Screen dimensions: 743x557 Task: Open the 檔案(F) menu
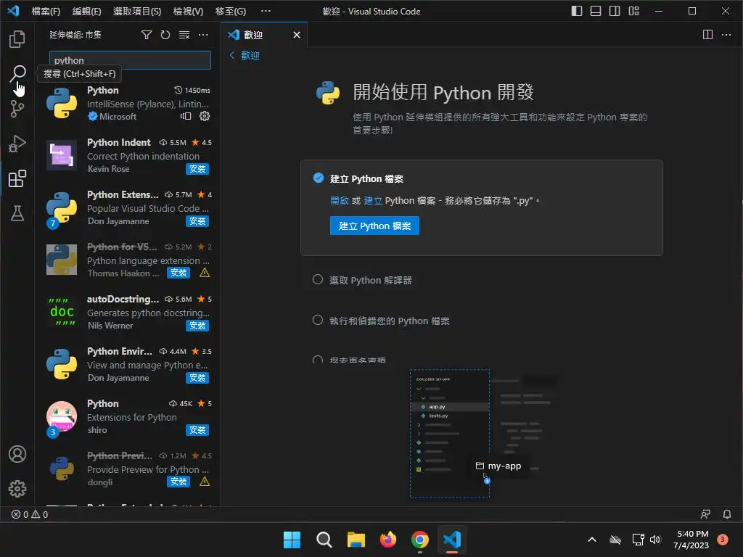(x=46, y=11)
